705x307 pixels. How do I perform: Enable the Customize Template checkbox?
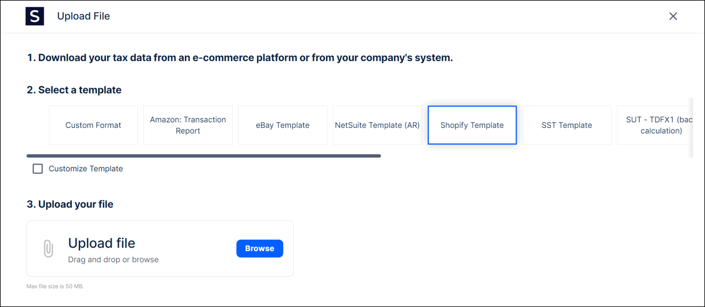[38, 169]
